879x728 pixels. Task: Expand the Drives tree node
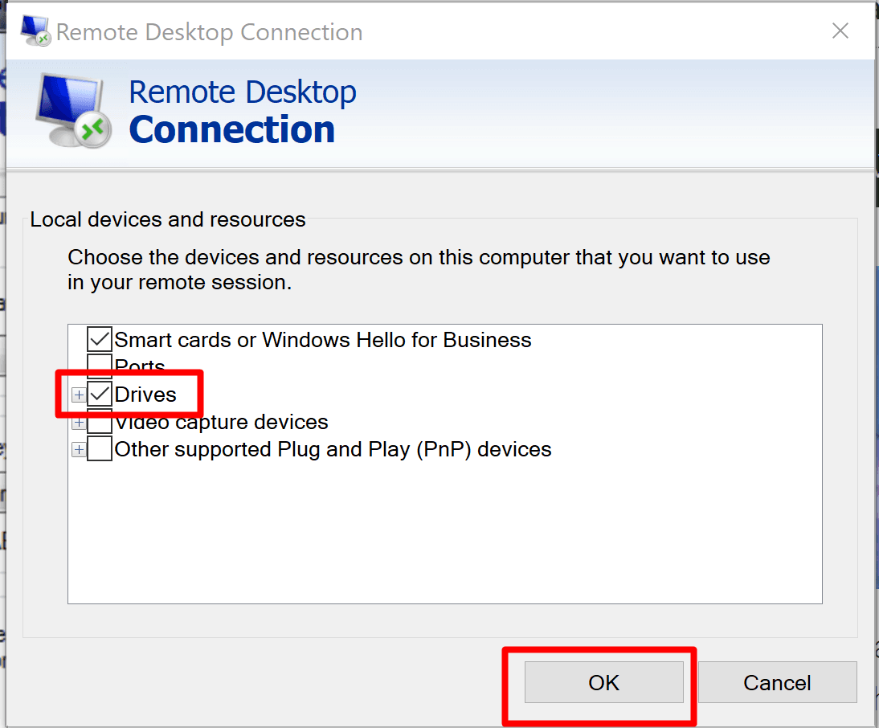[79, 395]
